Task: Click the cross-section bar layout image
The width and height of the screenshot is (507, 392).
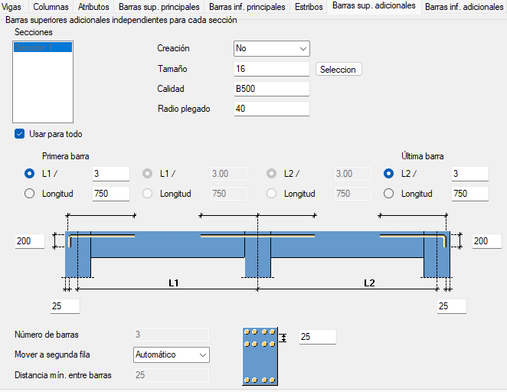Action: (259, 356)
